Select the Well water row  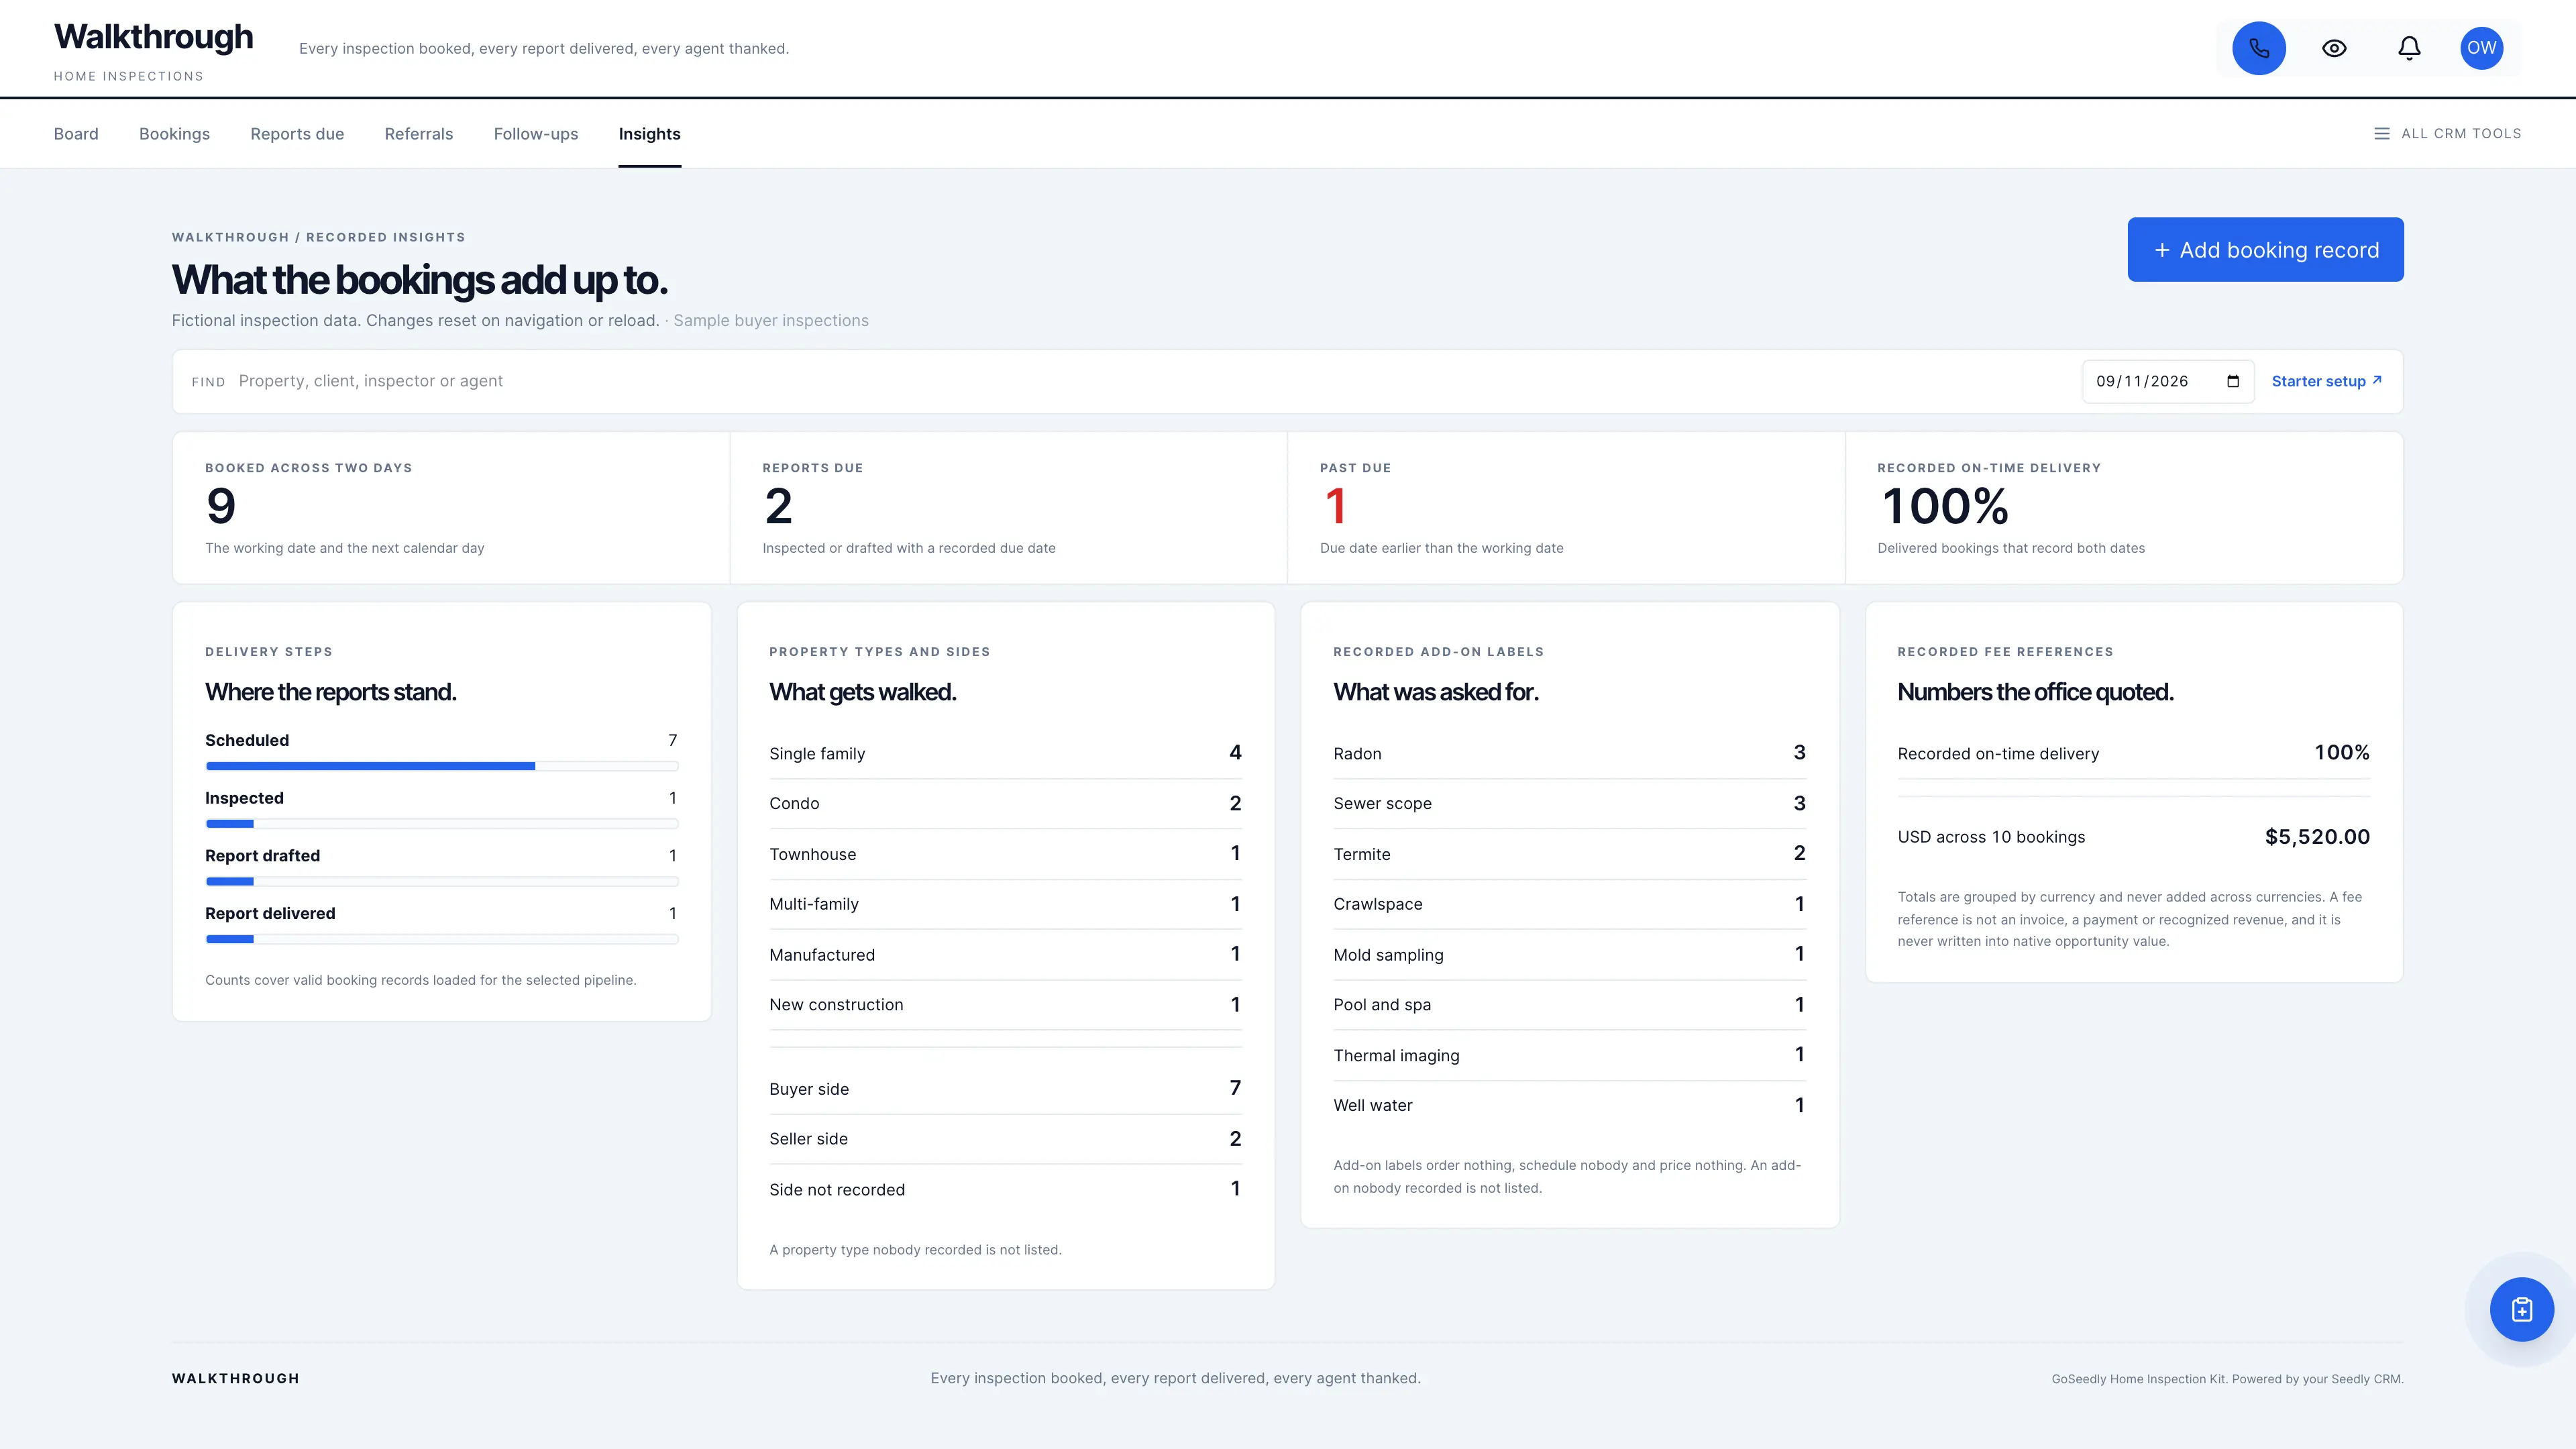1569,1105
